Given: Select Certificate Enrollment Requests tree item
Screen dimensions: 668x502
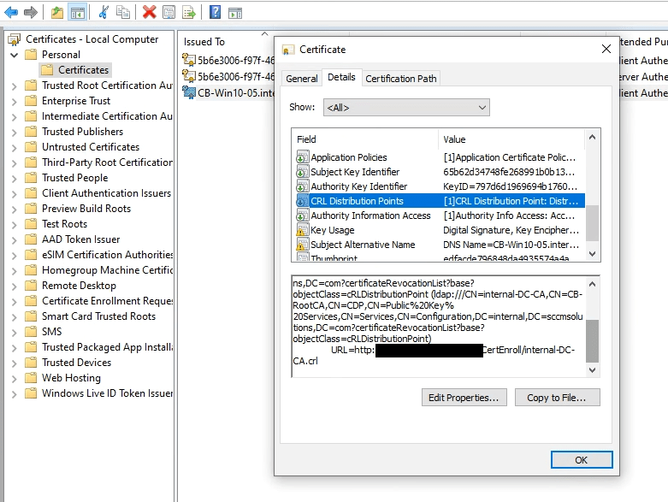Looking at the screenshot, I should [107, 301].
